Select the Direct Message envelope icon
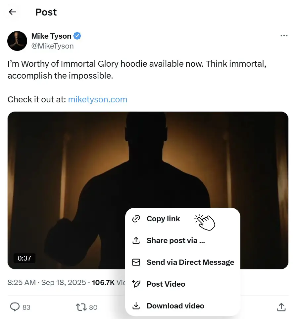 click(136, 262)
